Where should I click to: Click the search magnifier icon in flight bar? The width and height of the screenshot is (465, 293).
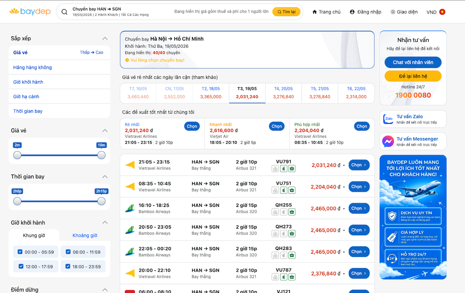click(x=64, y=12)
